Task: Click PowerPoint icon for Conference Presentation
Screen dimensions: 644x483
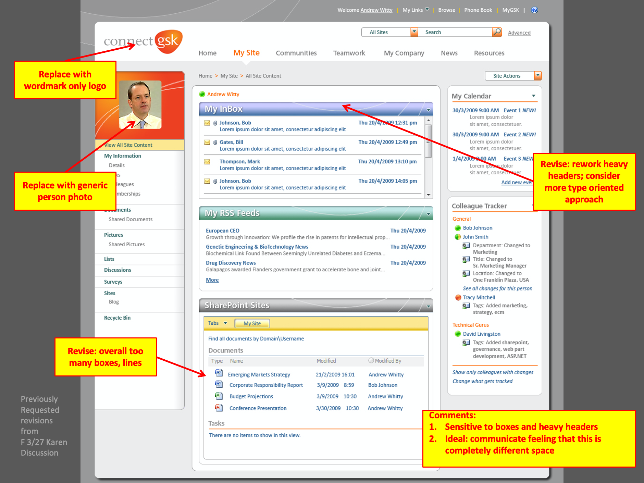Action: 219,408
